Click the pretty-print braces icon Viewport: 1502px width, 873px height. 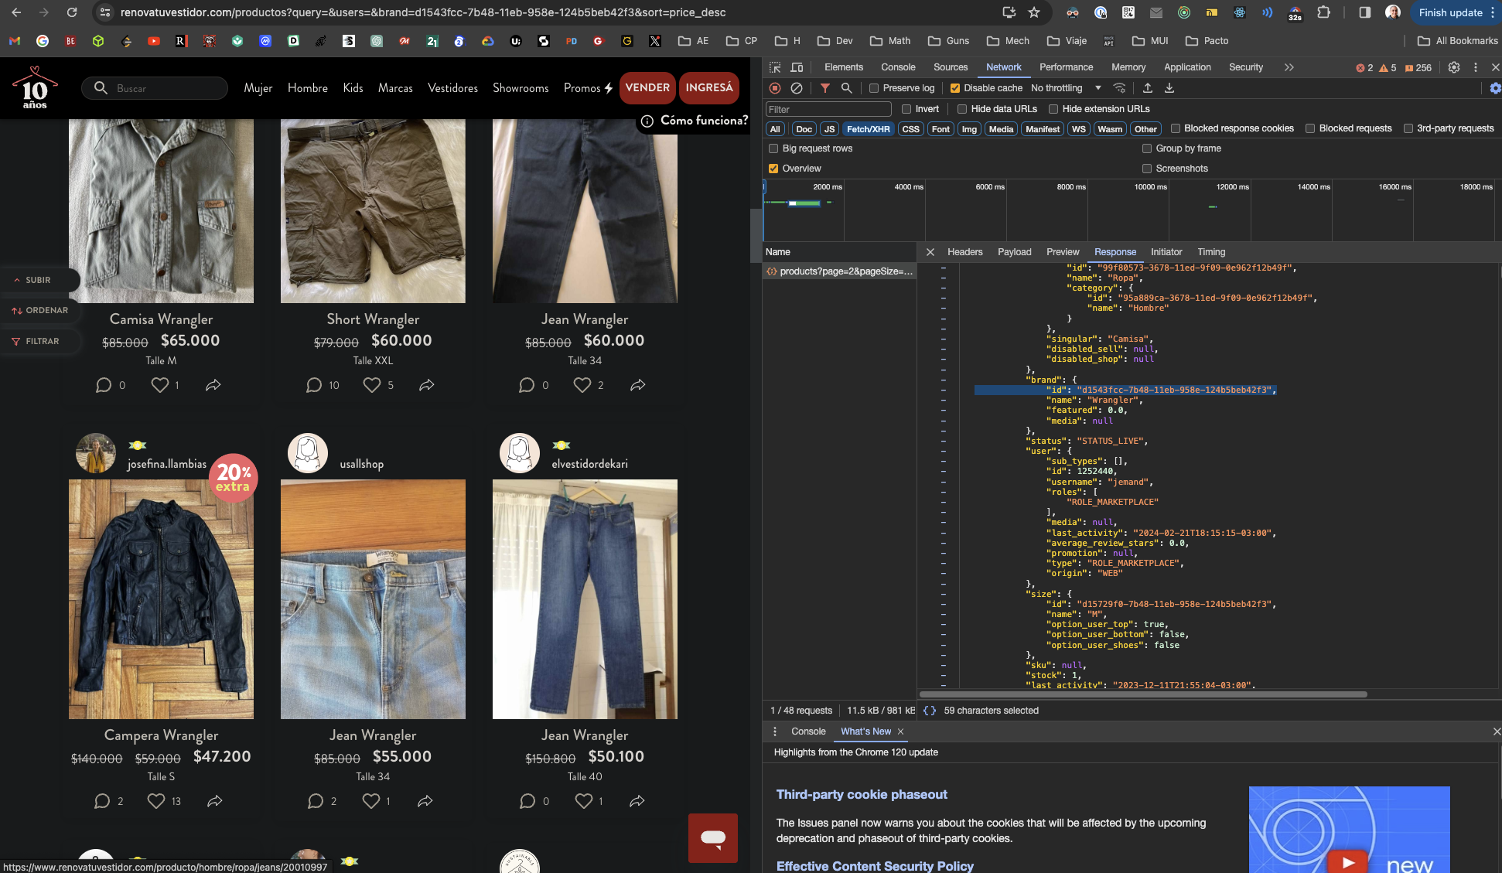930,711
